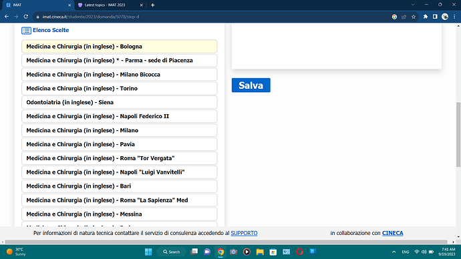The image size is (461, 259).
Task: Select the Napoli Federico II row
Action: click(x=120, y=116)
